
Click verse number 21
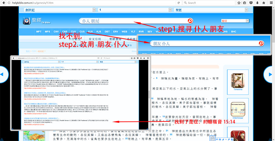(x=167, y=131)
